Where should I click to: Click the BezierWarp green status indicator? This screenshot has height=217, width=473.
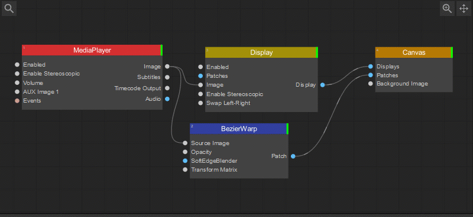click(x=288, y=129)
